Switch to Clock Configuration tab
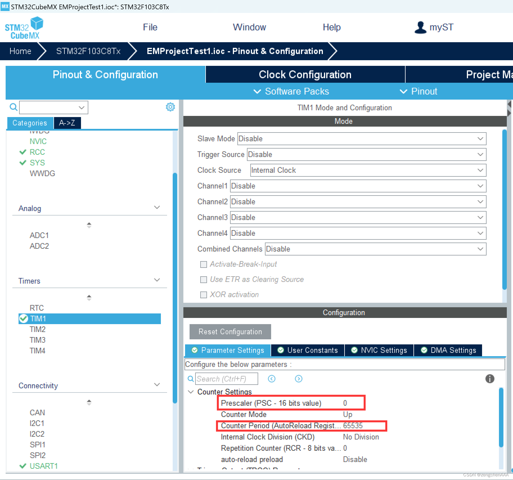 click(x=305, y=75)
